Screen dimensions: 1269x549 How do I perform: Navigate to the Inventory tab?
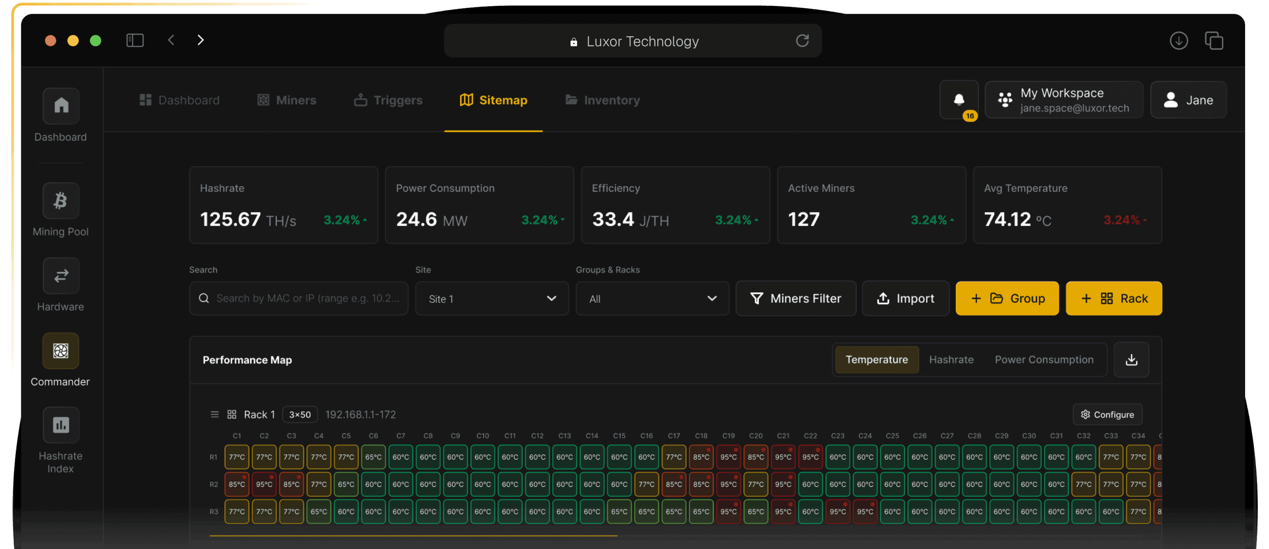pos(602,100)
